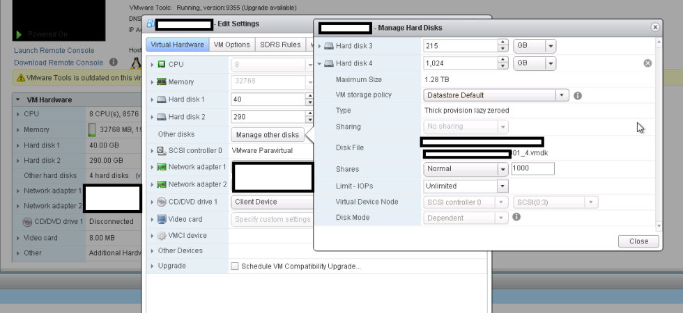Screen dimensions: 683x313
Task: Open the CD/DVD drive 1 Client Device dropdown
Action: click(273, 202)
